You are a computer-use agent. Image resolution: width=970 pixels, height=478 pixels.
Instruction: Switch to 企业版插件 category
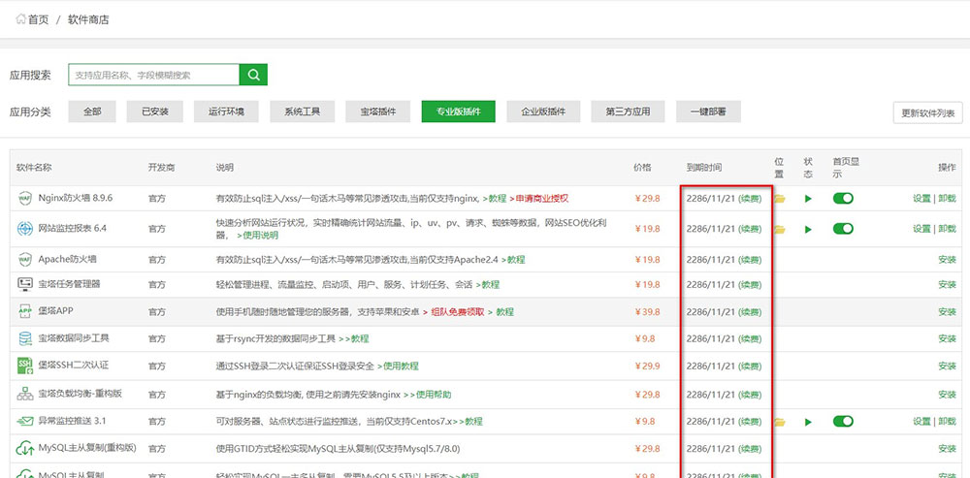point(542,112)
